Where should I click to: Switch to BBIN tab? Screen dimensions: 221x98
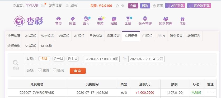(x=161, y=36)
